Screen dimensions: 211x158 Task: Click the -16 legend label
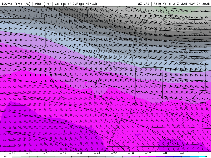tap(131, 153)
